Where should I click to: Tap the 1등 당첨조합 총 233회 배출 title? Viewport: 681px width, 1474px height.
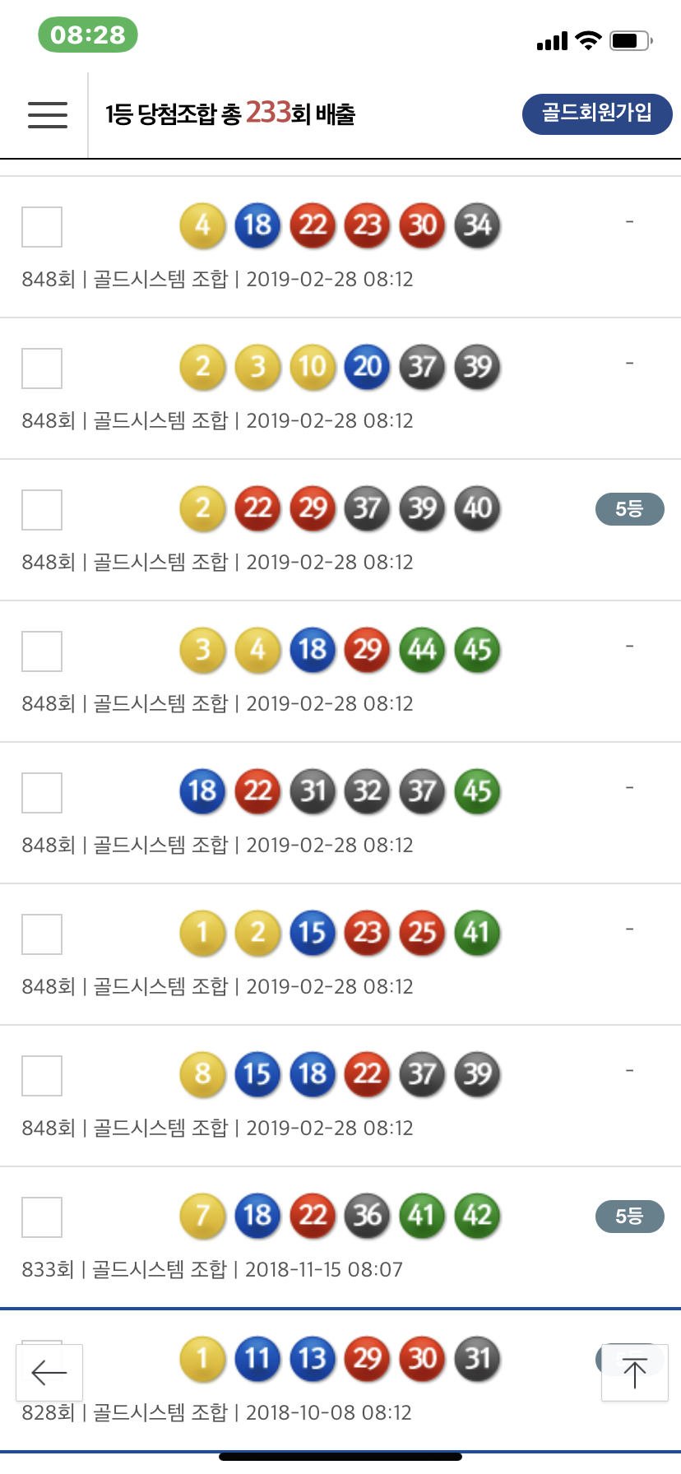click(x=230, y=114)
